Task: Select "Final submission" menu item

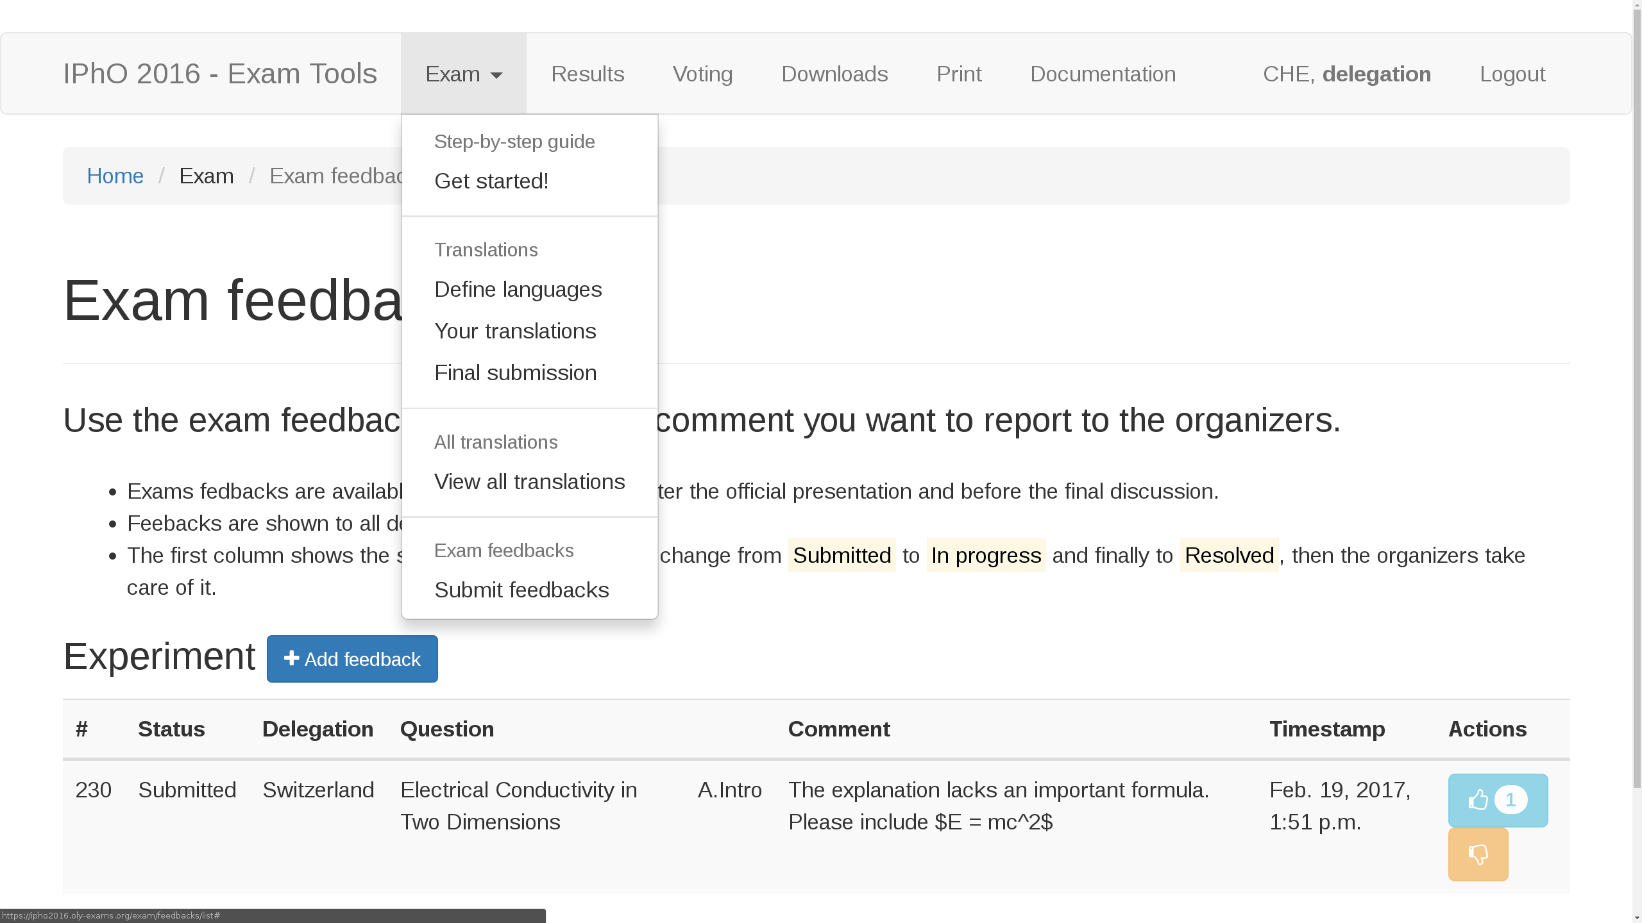Action: click(515, 372)
